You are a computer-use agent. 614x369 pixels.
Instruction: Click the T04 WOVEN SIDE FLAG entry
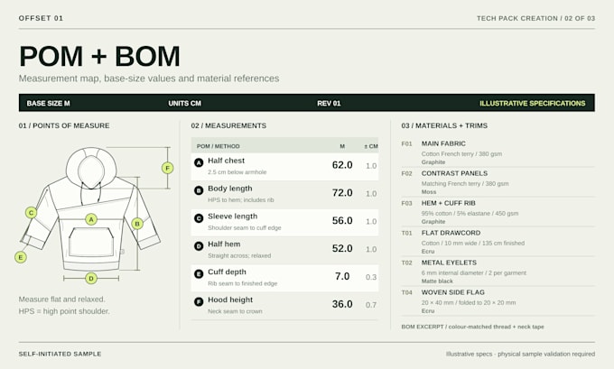(498, 301)
